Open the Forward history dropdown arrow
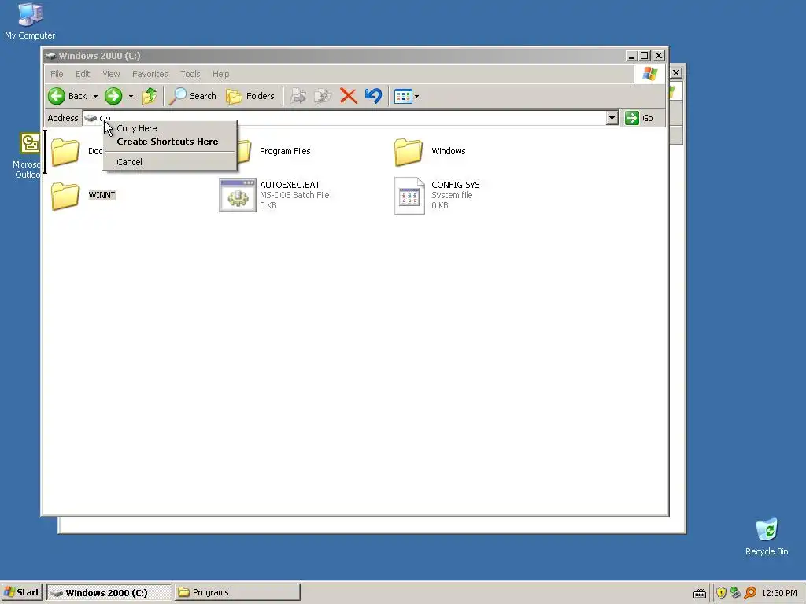 (131, 96)
